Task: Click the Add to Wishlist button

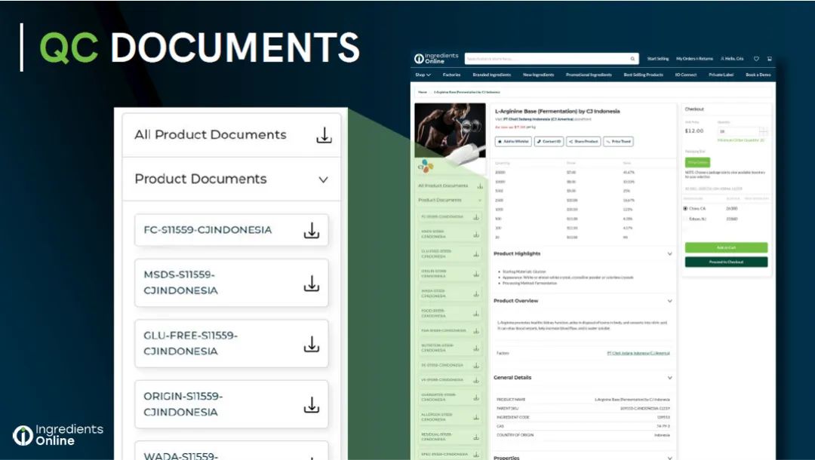Action: tap(514, 141)
